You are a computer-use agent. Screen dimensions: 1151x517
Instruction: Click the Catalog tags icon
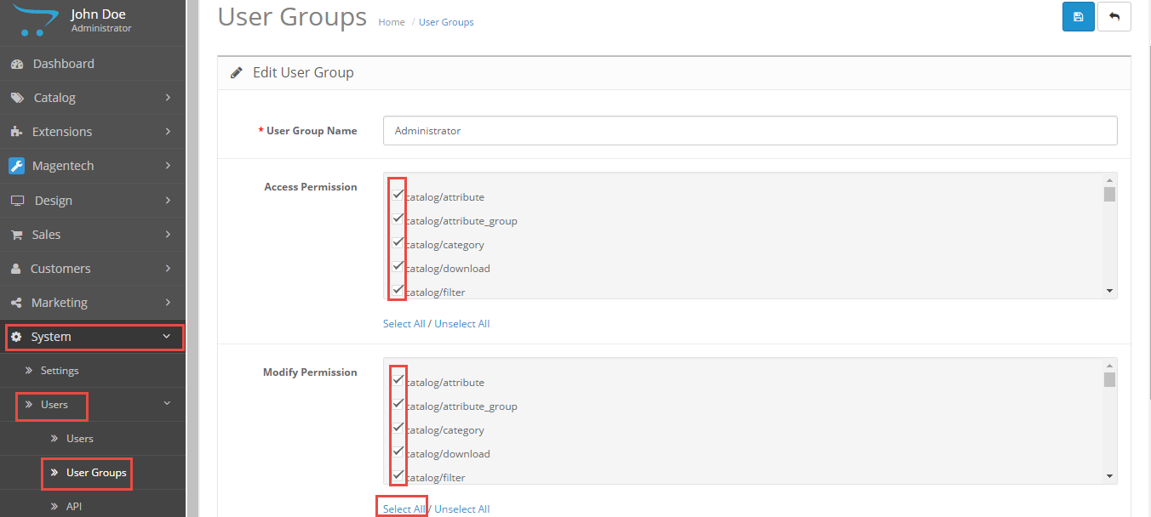[x=17, y=98]
